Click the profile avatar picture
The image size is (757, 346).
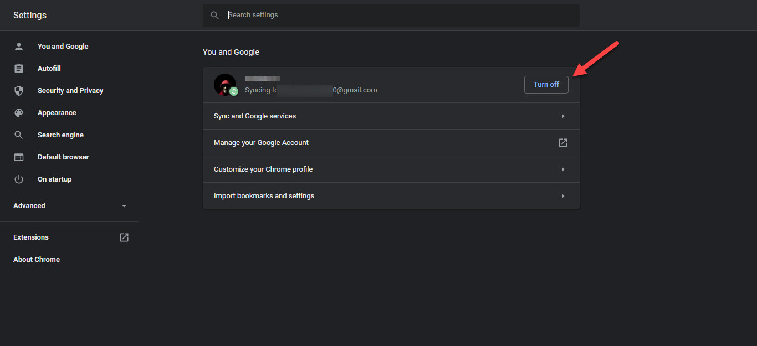coord(224,84)
